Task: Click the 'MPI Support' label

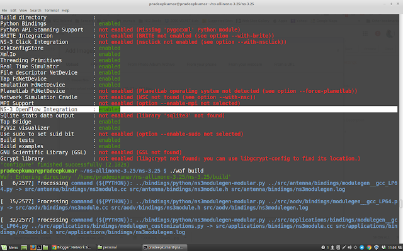Action: pyautogui.click(x=17, y=104)
